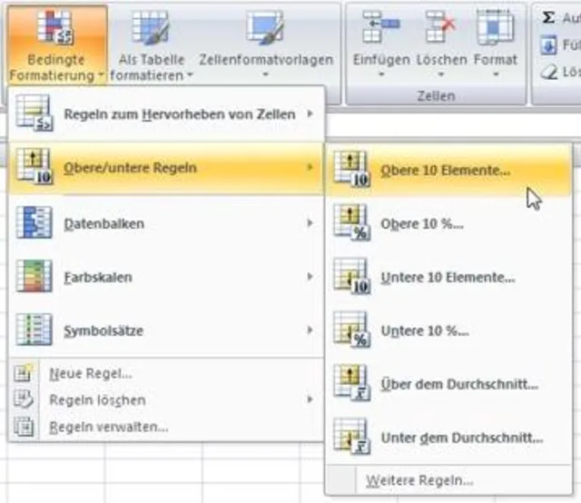
Task: Click the Bedingte Formatierung ribbon icon
Action: click(x=55, y=26)
